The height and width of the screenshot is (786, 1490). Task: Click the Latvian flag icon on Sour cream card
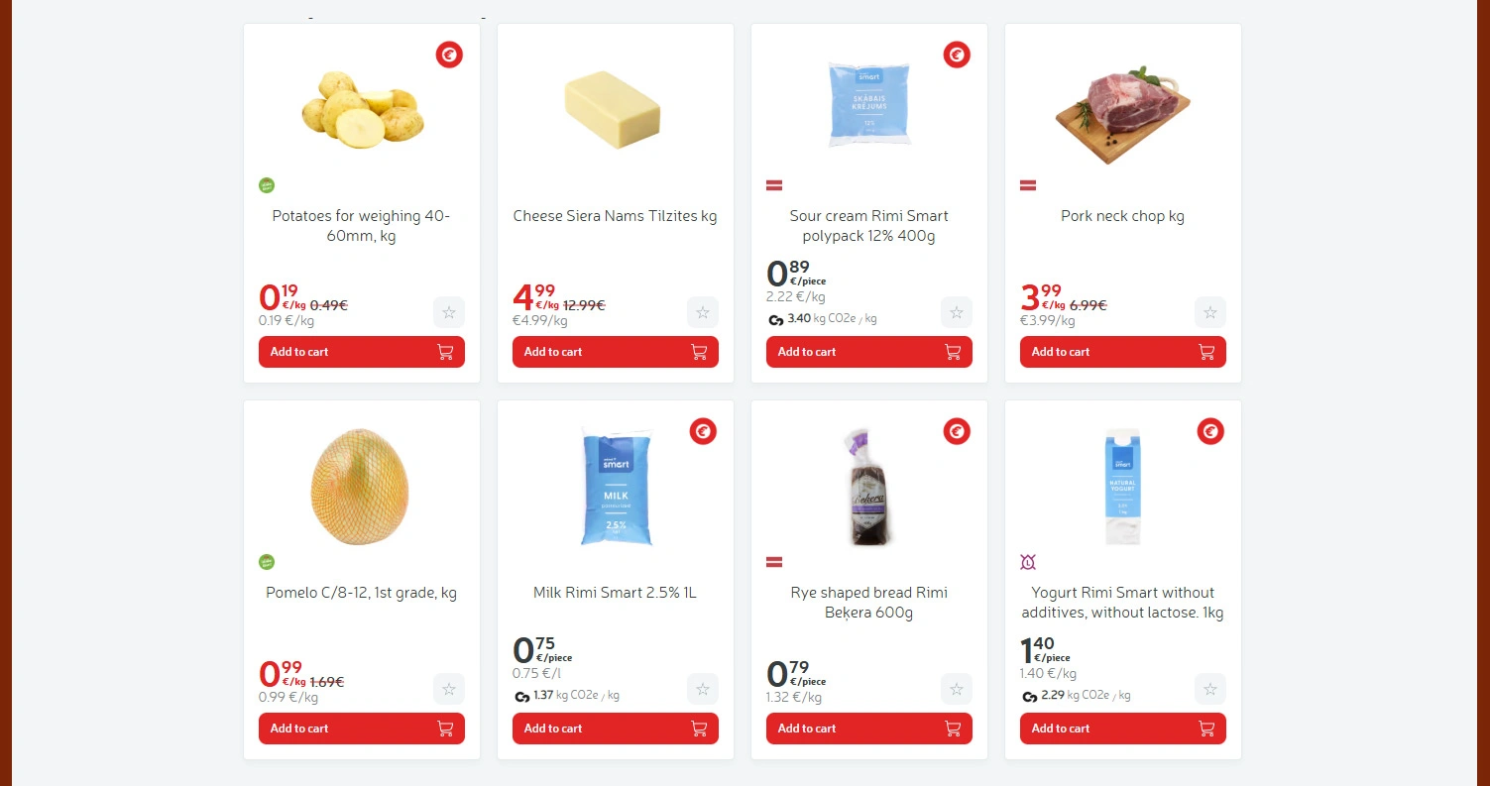click(x=774, y=185)
